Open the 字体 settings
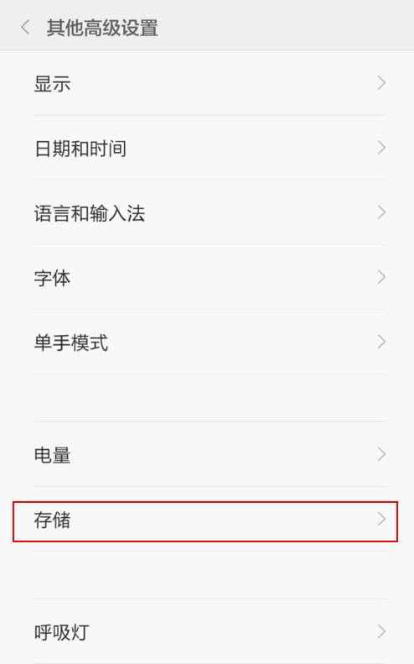 click(x=207, y=277)
